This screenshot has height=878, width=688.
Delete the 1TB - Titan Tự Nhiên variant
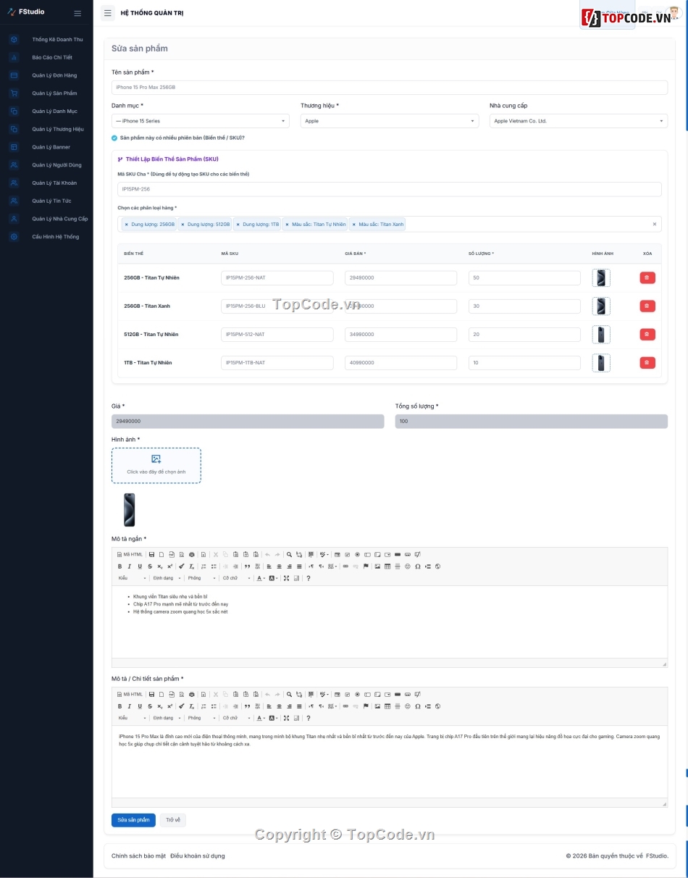647,362
